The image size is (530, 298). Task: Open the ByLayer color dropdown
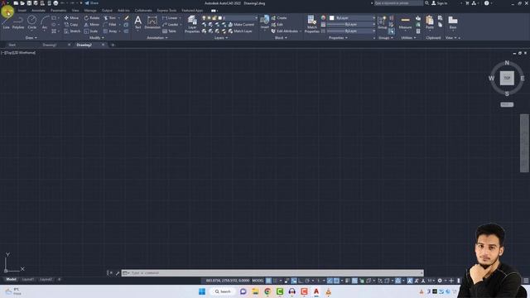[352, 18]
